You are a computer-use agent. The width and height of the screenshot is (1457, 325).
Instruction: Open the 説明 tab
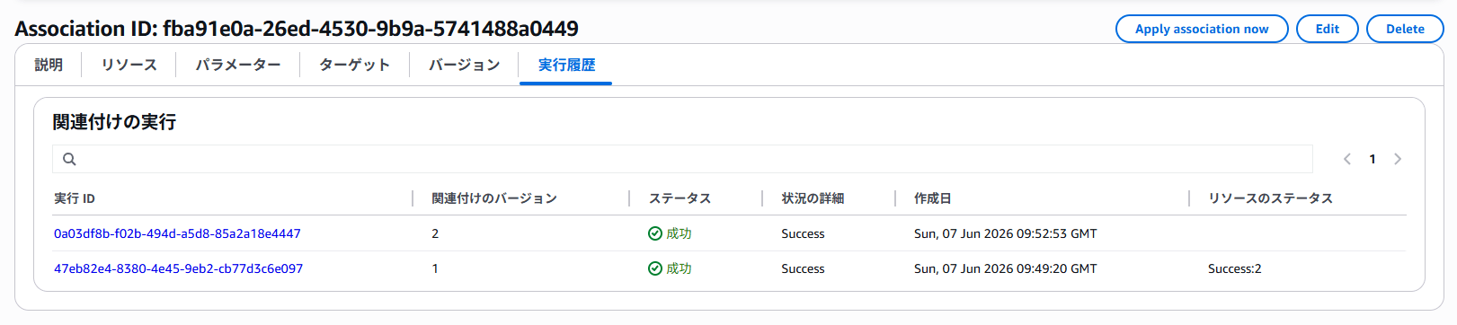[49, 65]
